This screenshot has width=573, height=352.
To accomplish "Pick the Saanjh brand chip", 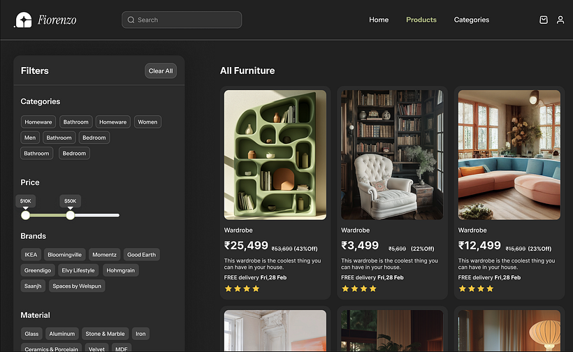I will tap(33, 286).
